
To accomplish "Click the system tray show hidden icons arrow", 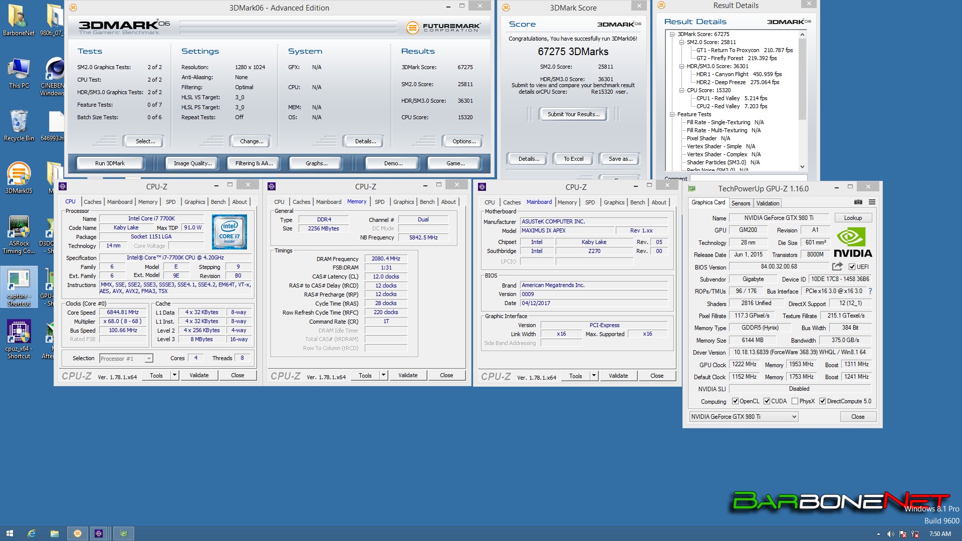I will 878,534.
